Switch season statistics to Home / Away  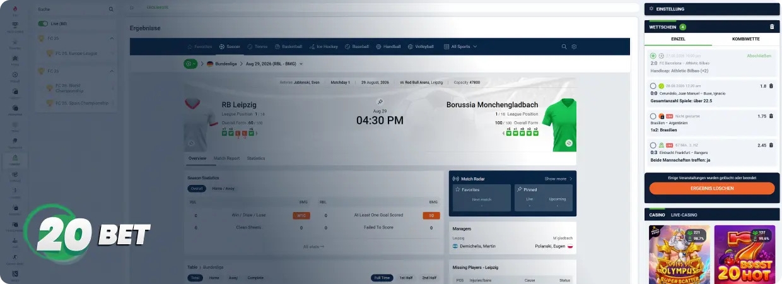click(223, 189)
